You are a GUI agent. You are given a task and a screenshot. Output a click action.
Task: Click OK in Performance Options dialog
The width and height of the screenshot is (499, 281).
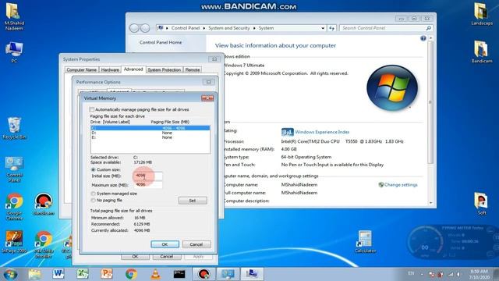click(135, 257)
